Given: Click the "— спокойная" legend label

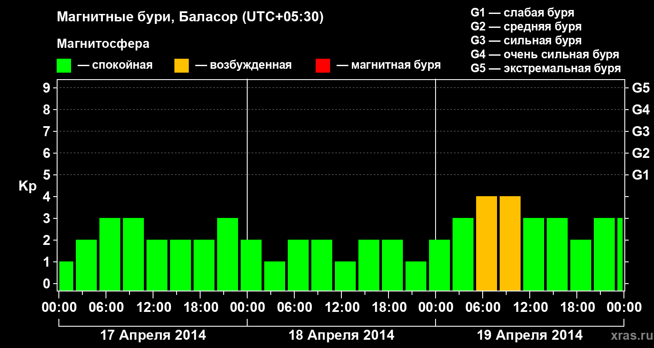Looking at the screenshot, I should (115, 66).
